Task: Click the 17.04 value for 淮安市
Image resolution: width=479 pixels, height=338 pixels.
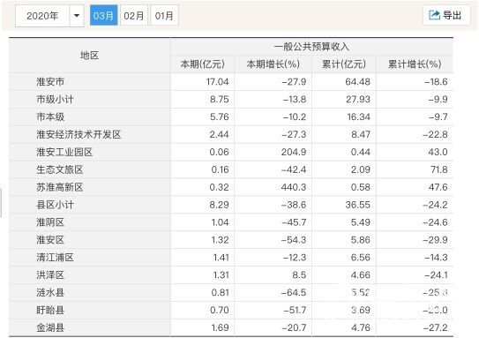Action: pyautogui.click(x=217, y=82)
